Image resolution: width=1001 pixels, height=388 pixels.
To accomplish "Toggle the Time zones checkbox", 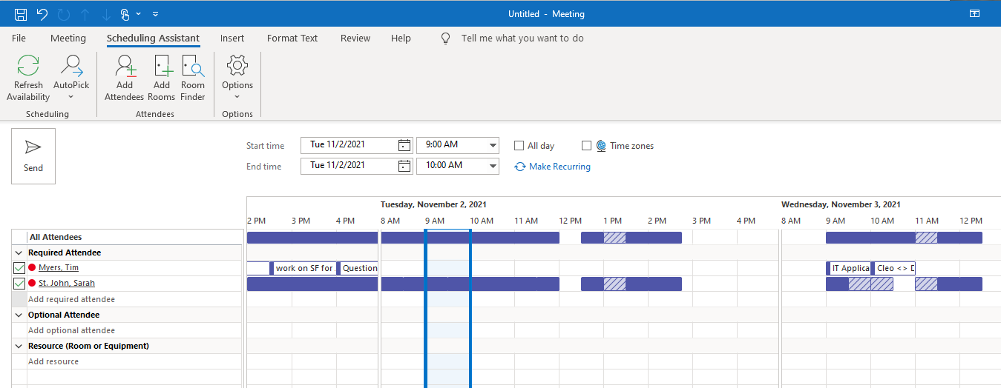I will (x=587, y=146).
